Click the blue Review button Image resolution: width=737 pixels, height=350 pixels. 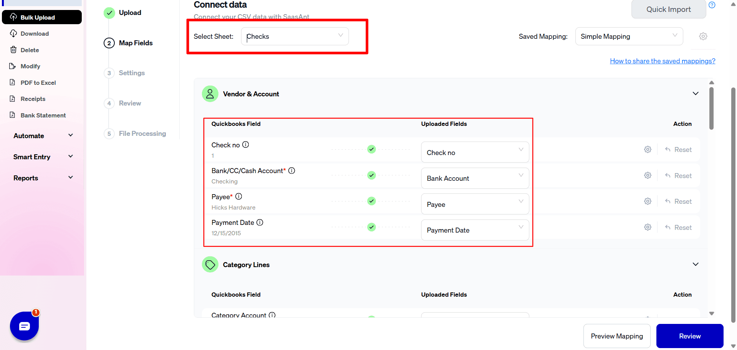click(x=690, y=336)
